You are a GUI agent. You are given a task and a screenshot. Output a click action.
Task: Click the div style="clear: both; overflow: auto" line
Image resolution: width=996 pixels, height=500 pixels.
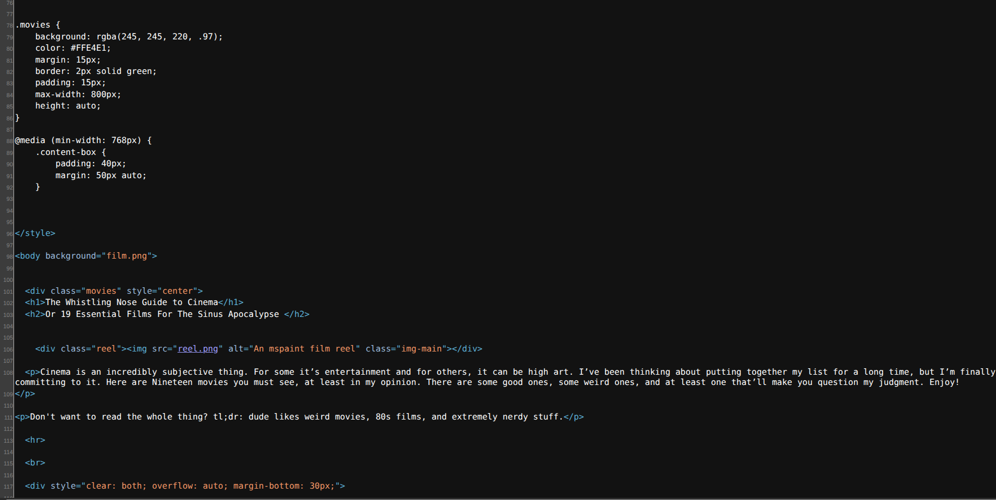click(185, 486)
